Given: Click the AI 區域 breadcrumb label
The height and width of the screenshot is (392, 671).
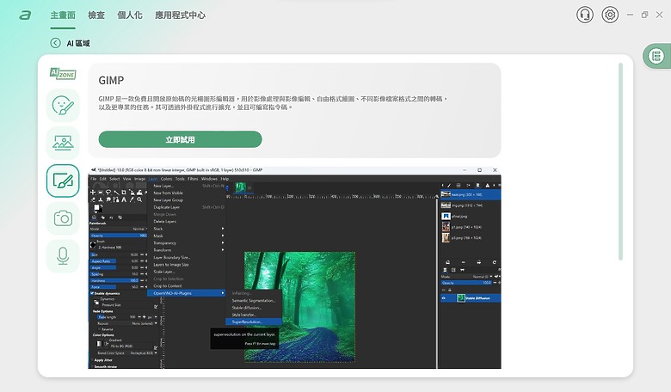Looking at the screenshot, I should [x=78, y=43].
